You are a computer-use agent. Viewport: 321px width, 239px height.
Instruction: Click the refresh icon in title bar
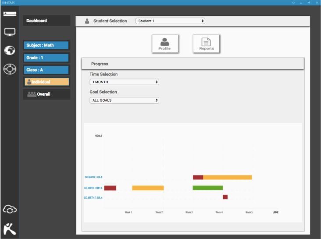click(293, 3)
